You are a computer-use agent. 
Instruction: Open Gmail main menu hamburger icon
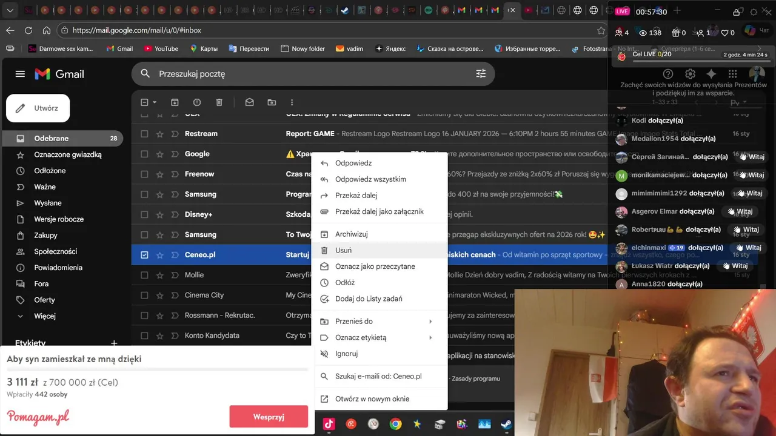pos(20,74)
